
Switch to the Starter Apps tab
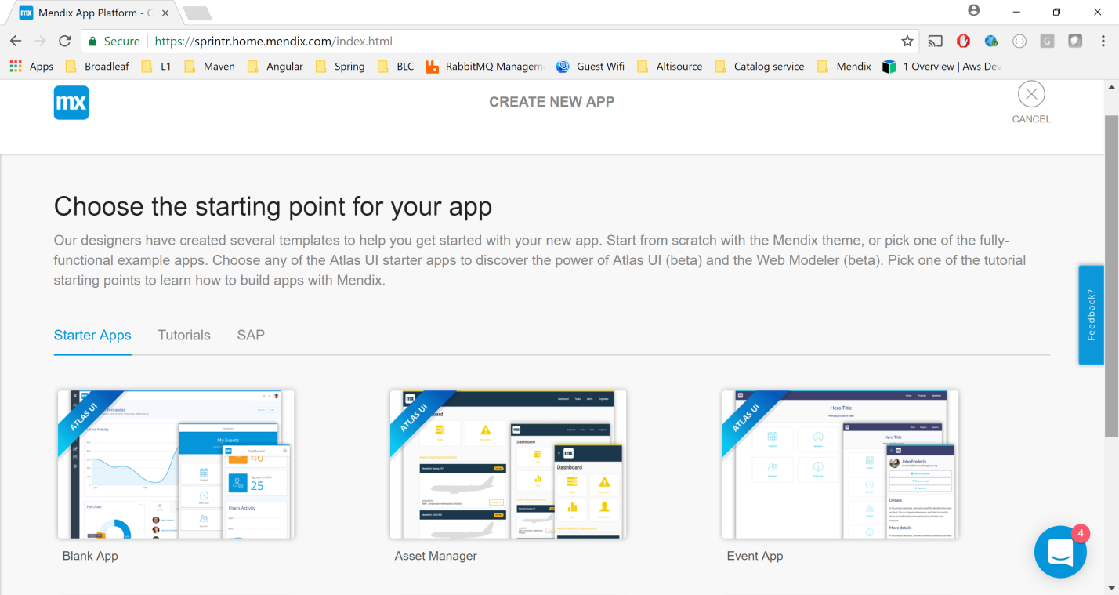[92, 335]
